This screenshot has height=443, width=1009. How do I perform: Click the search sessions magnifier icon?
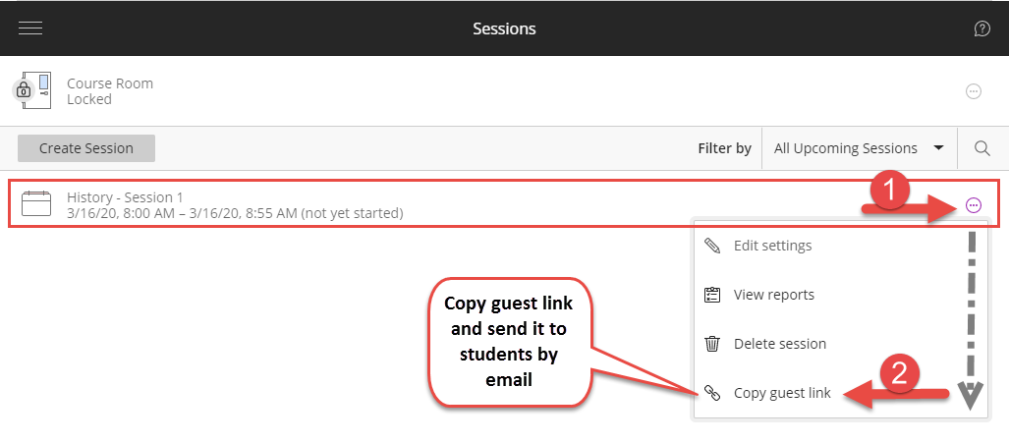pos(981,148)
